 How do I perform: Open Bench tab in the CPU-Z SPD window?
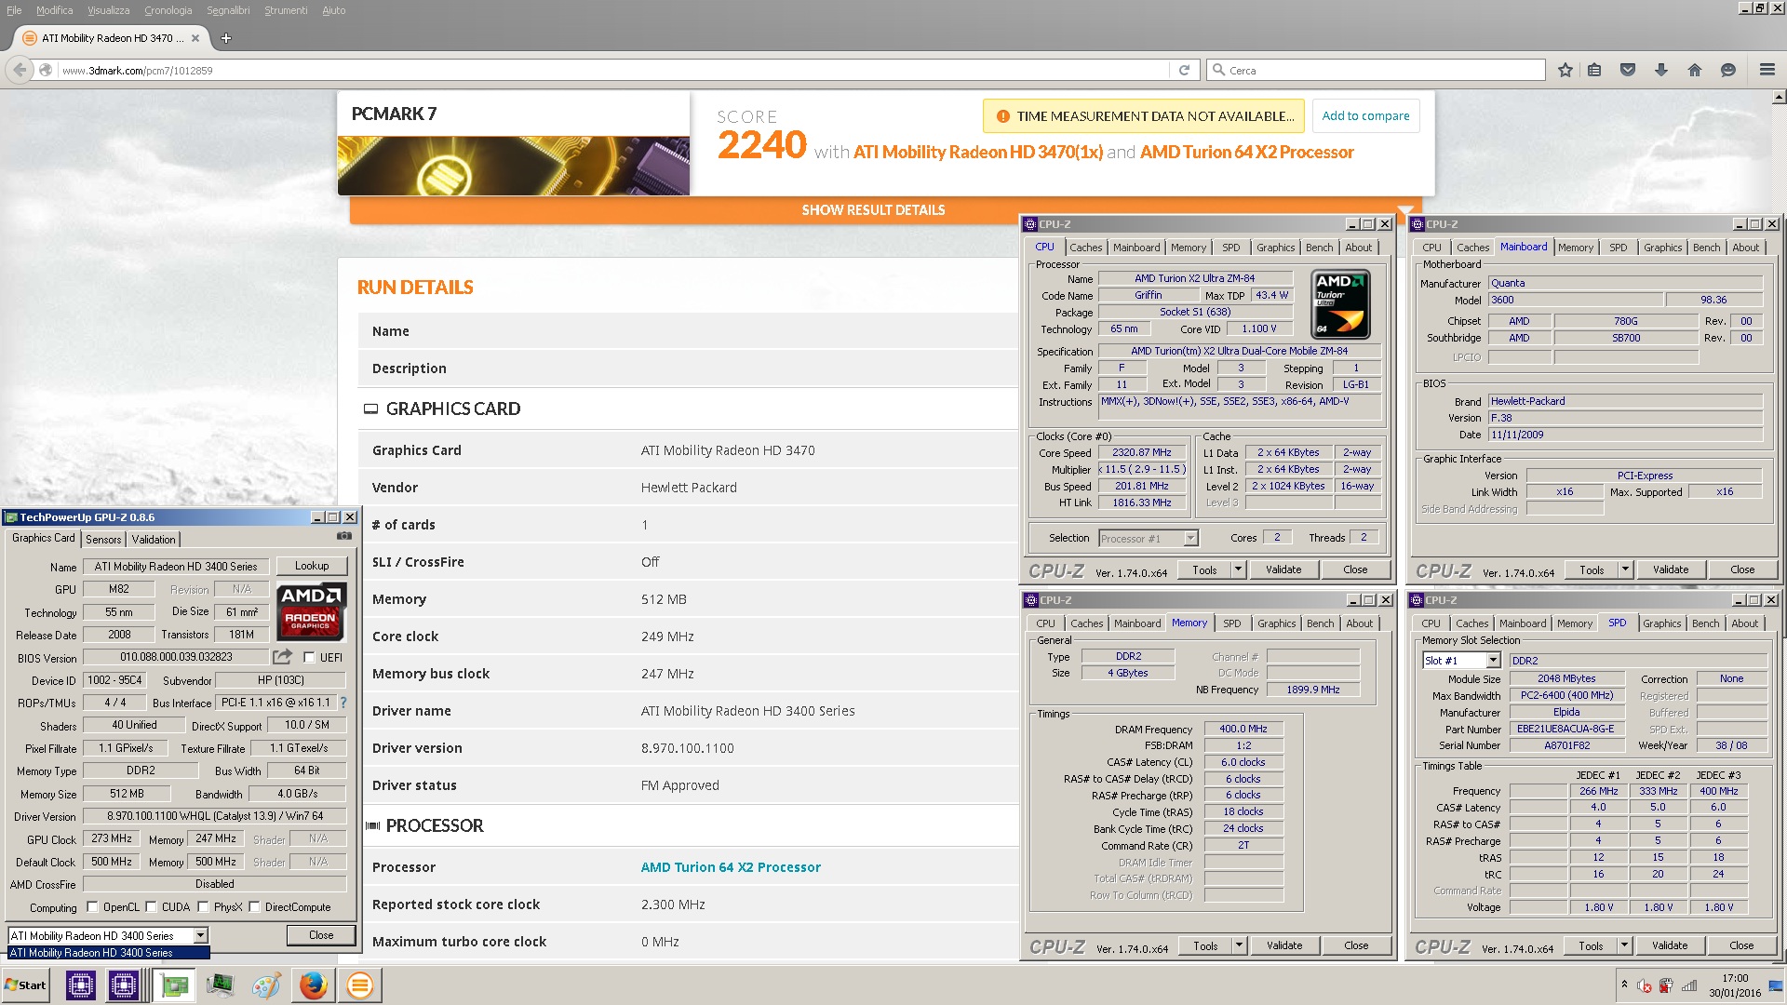1705,623
